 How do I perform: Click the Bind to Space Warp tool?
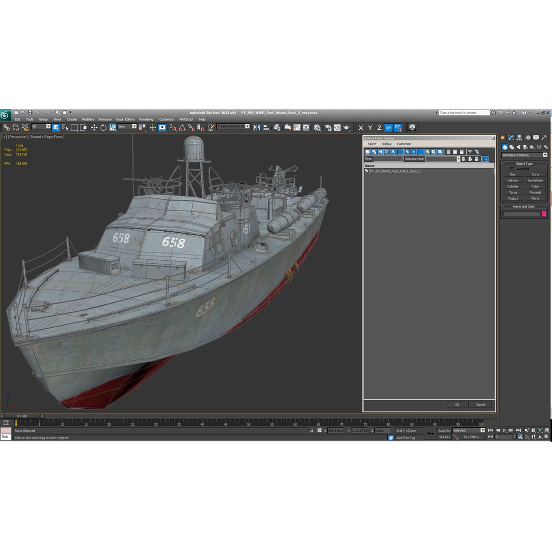(25, 127)
